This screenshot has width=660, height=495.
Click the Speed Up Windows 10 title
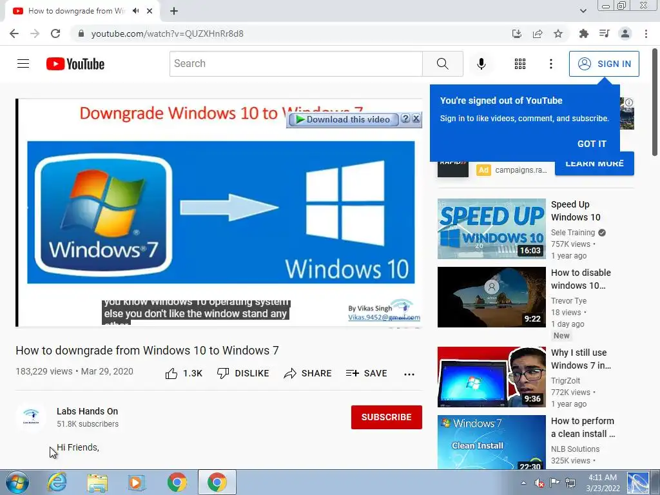pos(576,211)
